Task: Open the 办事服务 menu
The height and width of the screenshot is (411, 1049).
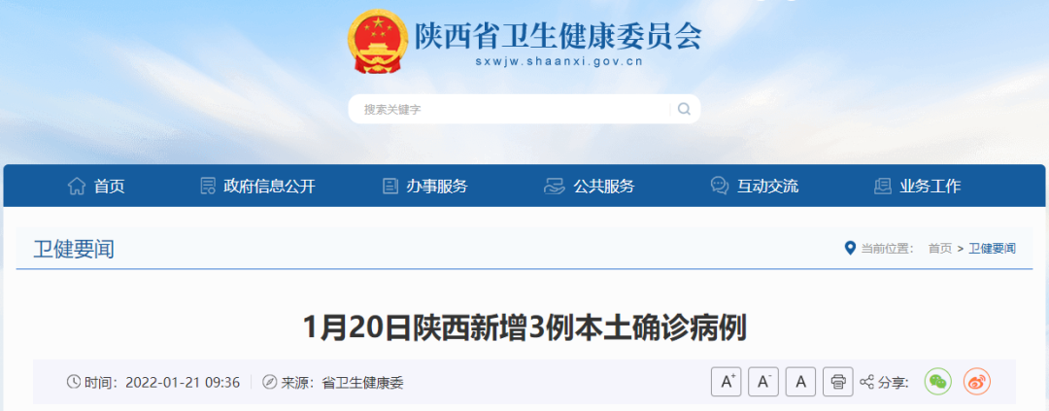Action: tap(424, 187)
